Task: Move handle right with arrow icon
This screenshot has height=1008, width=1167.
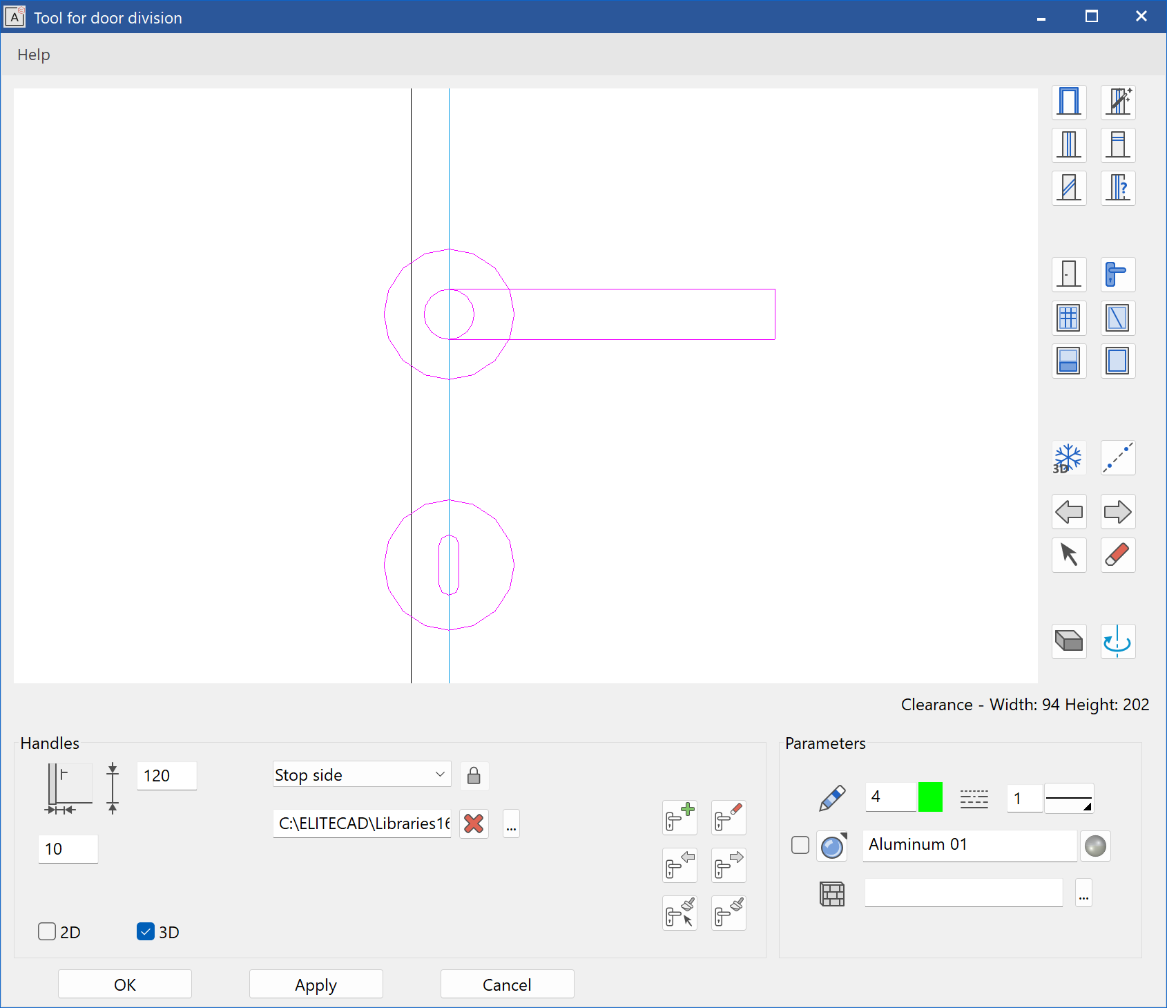Action: coord(729,866)
